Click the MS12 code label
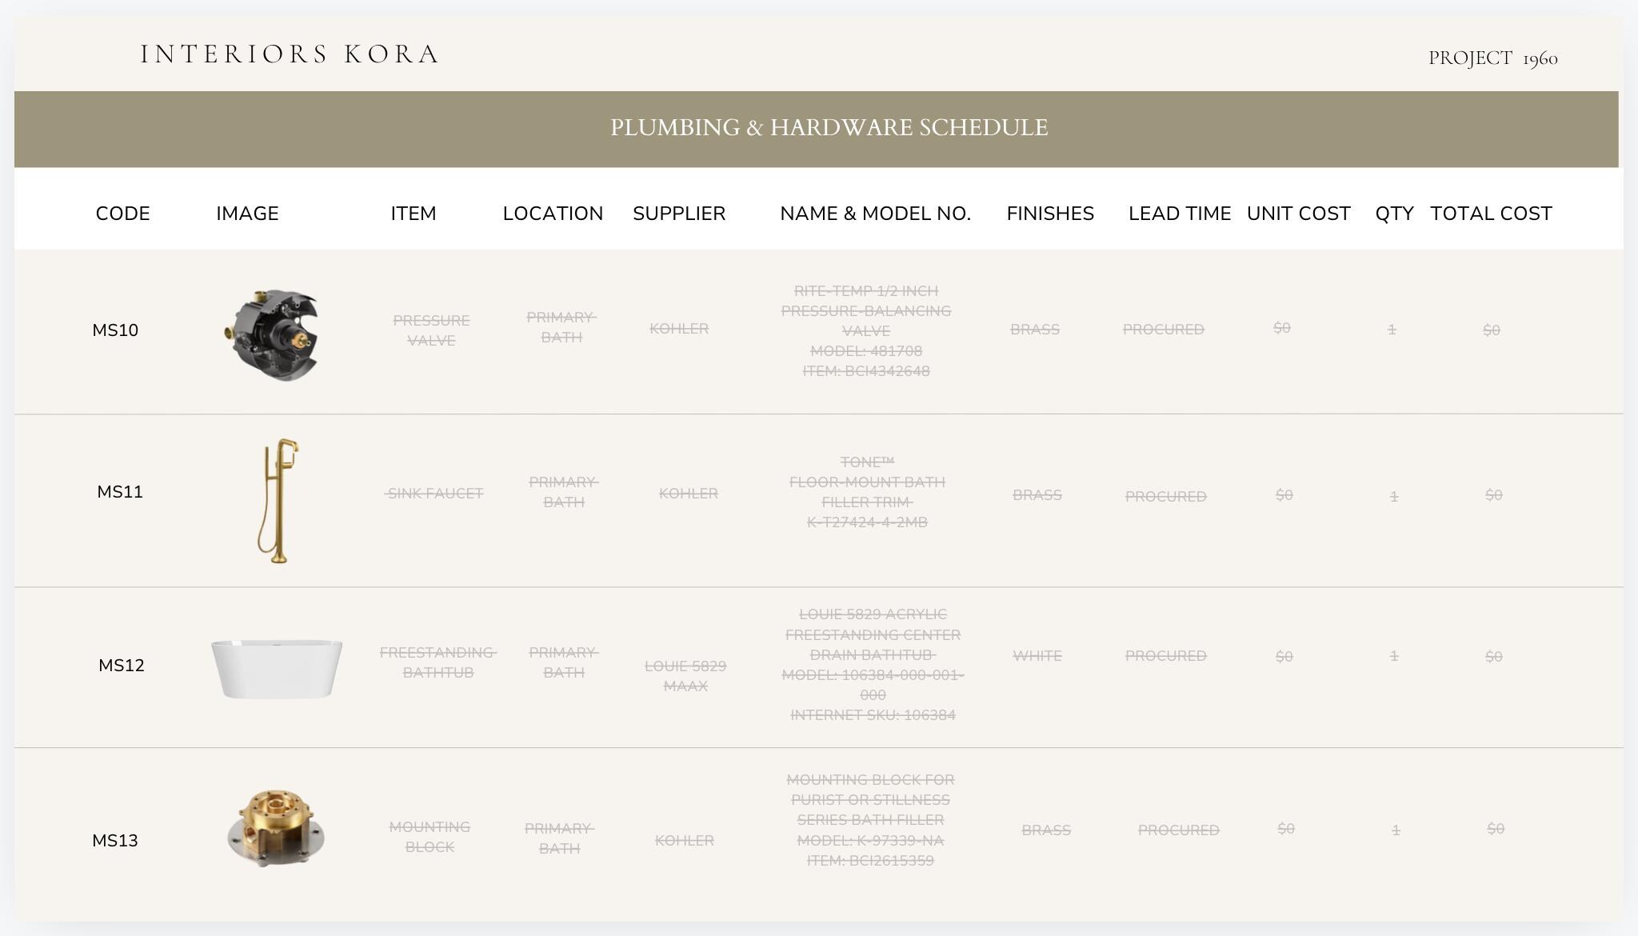The height and width of the screenshot is (936, 1638). (x=122, y=666)
